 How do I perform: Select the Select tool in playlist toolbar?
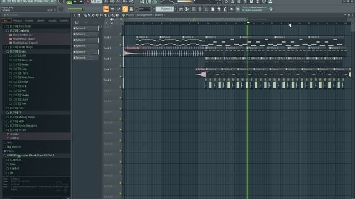click(x=109, y=15)
